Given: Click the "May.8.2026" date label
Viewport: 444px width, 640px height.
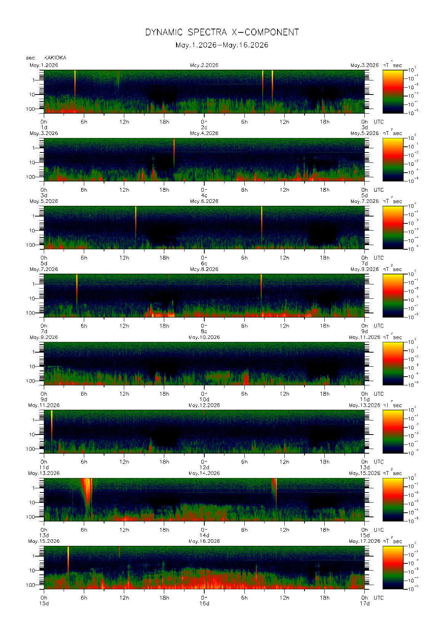Looking at the screenshot, I should 204,269.
